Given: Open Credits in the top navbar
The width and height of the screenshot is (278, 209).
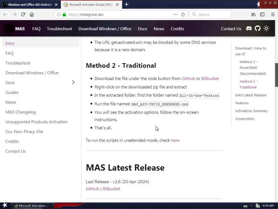Looking at the screenshot, I should coord(177,29).
